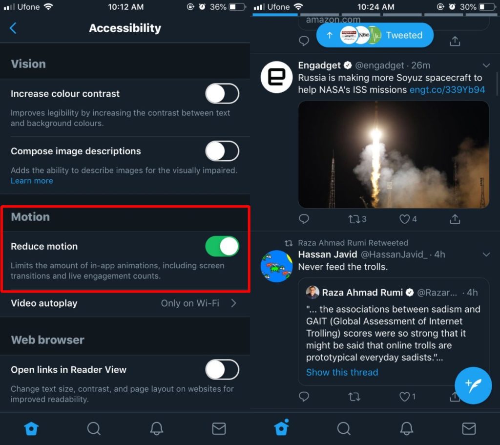Tap the compose tweet floating button

tap(473, 385)
